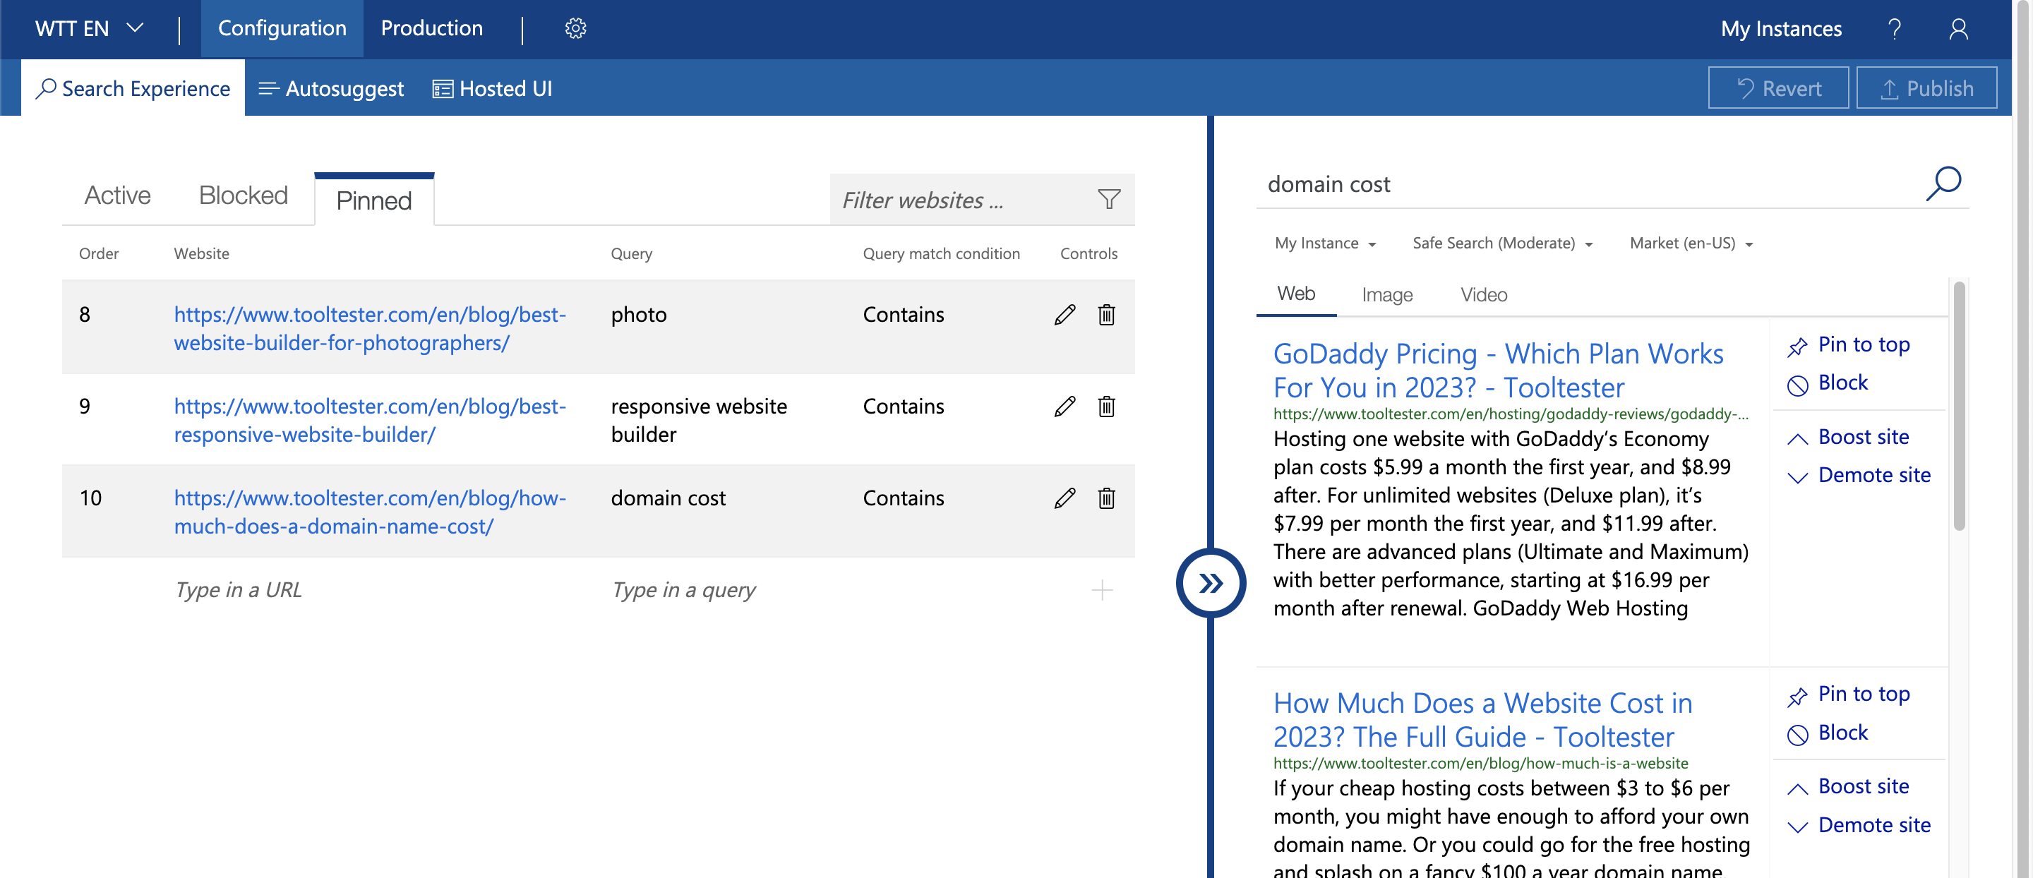Click the add plus to pin a new URL
The height and width of the screenshot is (878, 2033).
tap(1102, 589)
